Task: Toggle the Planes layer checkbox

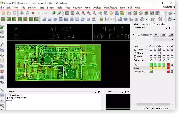Action: pos(135,53)
